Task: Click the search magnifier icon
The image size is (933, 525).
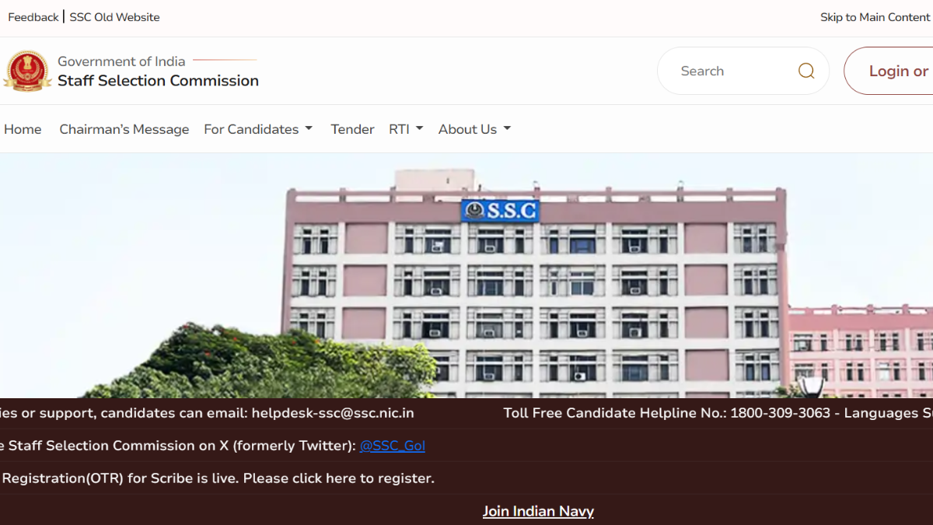Action: pos(806,71)
